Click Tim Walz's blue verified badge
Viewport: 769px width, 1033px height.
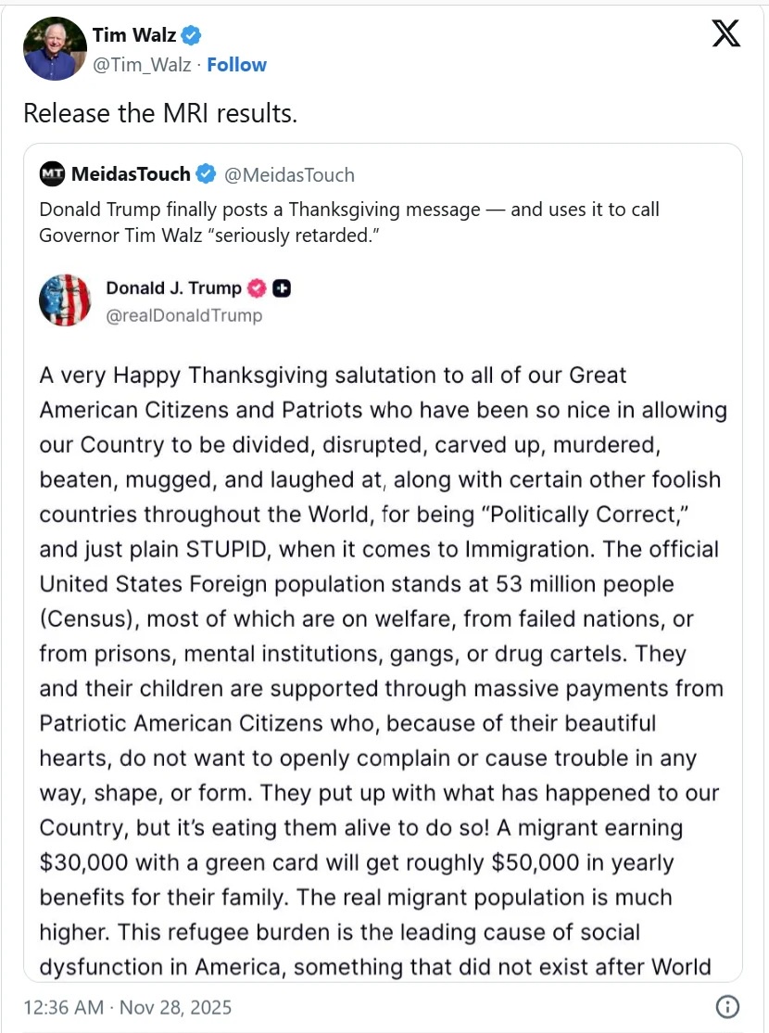192,36
